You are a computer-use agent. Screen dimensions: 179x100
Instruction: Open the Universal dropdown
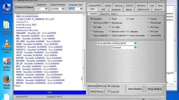coord(135,47)
